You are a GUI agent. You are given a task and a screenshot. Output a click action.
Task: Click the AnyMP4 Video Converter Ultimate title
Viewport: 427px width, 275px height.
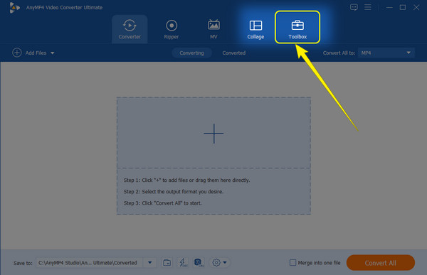pos(64,8)
